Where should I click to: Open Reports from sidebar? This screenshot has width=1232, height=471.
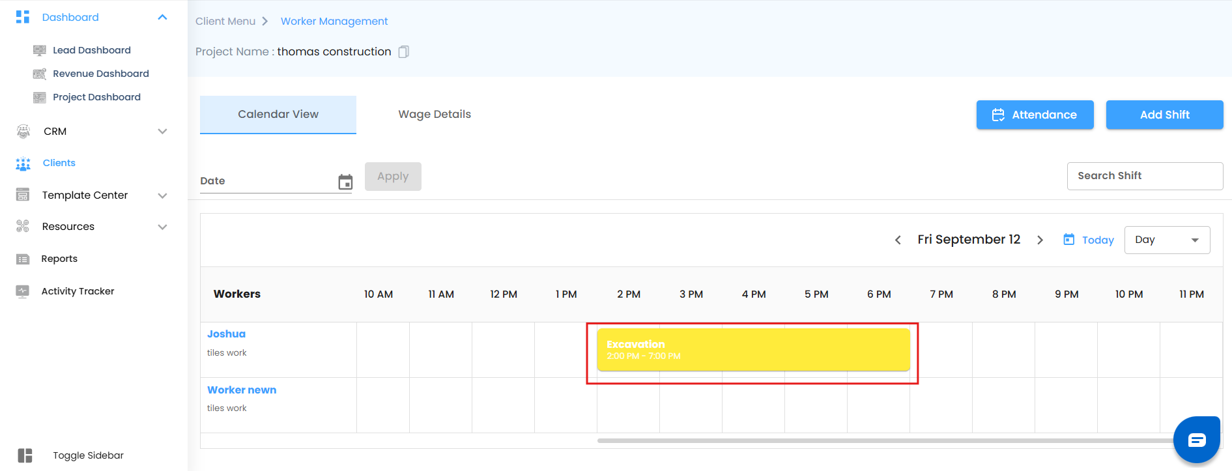pos(59,259)
